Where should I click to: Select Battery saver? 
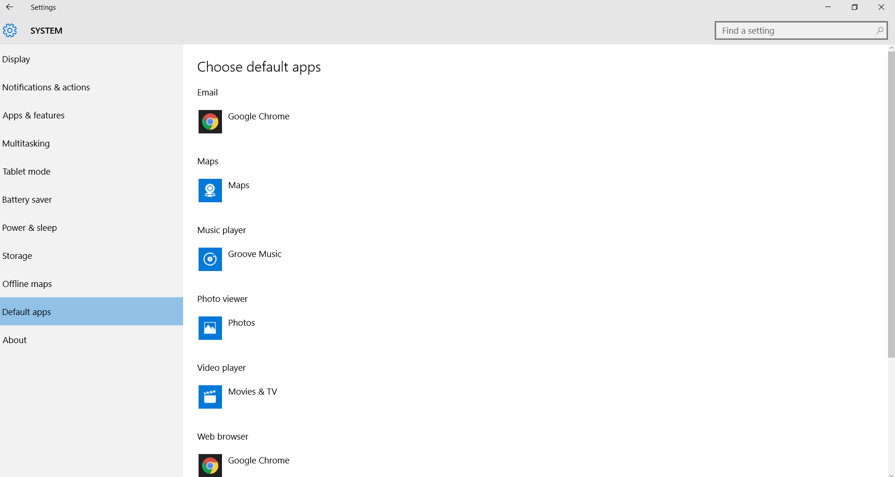(91, 199)
